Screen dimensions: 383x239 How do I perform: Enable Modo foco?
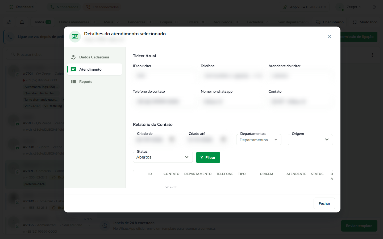[365, 22]
